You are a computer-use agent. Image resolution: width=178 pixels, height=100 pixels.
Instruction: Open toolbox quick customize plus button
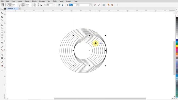tap(2, 71)
